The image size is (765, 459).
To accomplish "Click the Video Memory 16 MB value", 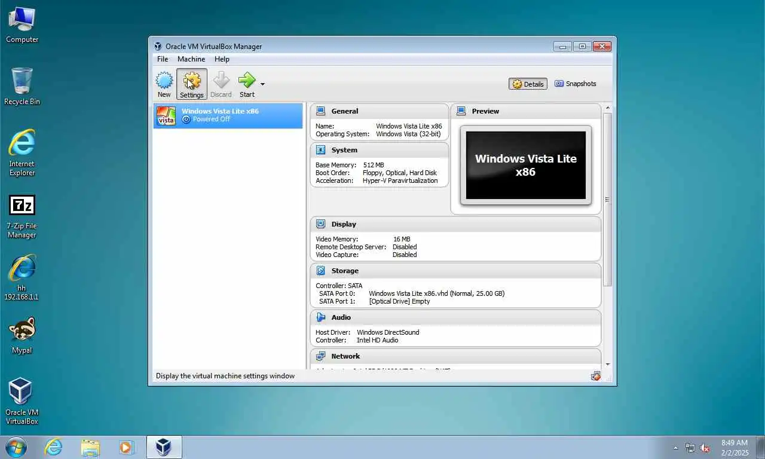I will pyautogui.click(x=402, y=239).
